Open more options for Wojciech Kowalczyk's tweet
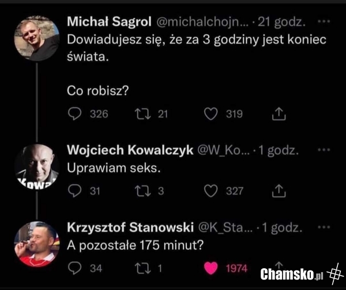Screen dimensions: 346x290 324,150
